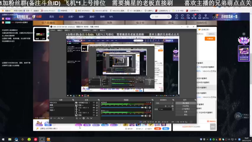Image resolution: width=252 pixels, height=142 pixels.
Task: Toggle lock on 视频捕获设备 3 source
Action: click(x=97, y=103)
